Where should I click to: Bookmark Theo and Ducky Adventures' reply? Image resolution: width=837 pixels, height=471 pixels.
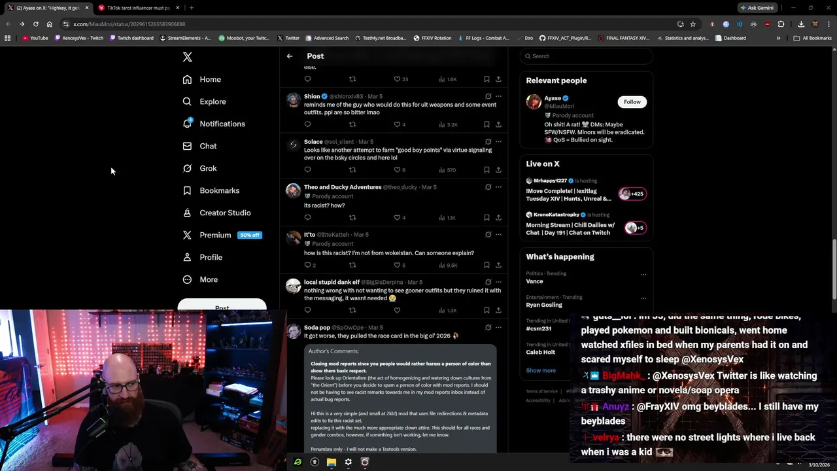[x=487, y=217]
